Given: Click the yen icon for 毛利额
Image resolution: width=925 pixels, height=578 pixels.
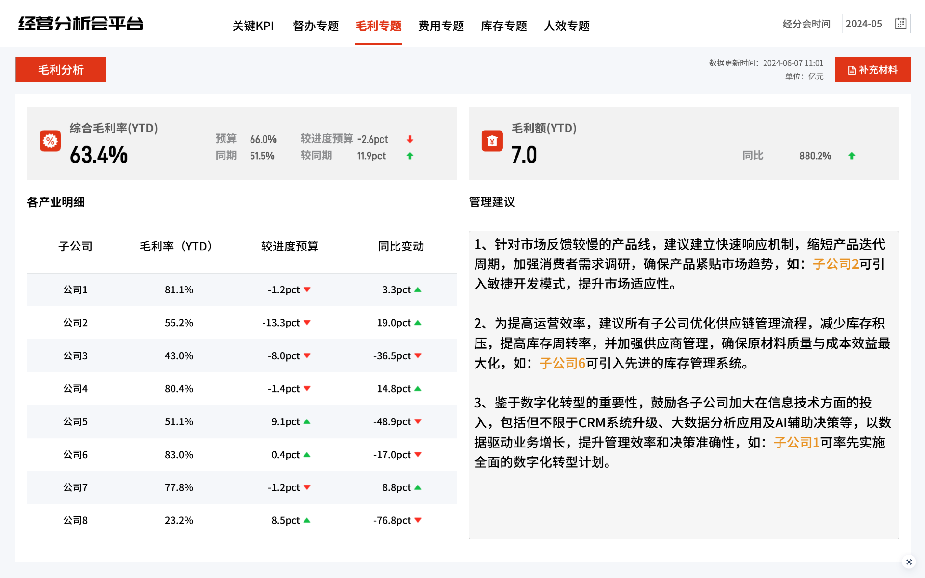Looking at the screenshot, I should click(x=492, y=141).
